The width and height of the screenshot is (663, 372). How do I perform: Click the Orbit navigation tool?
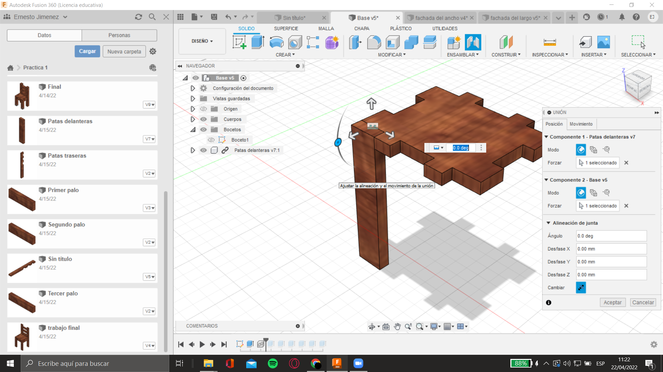pos(372,327)
